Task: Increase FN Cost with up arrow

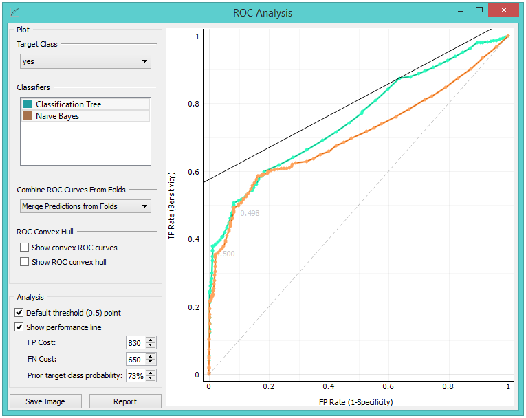Action: (151, 356)
